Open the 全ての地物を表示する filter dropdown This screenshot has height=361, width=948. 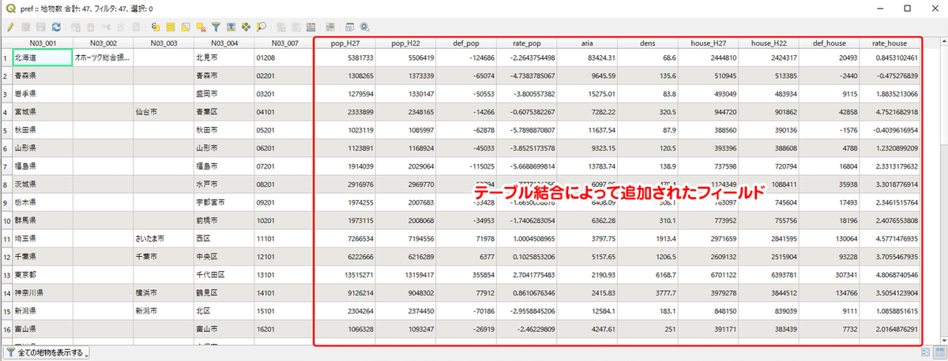46,352
